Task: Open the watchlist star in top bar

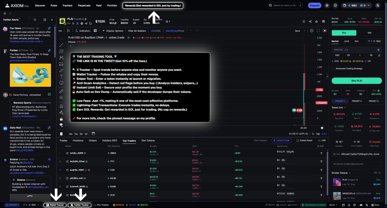Action: tap(327, 5)
